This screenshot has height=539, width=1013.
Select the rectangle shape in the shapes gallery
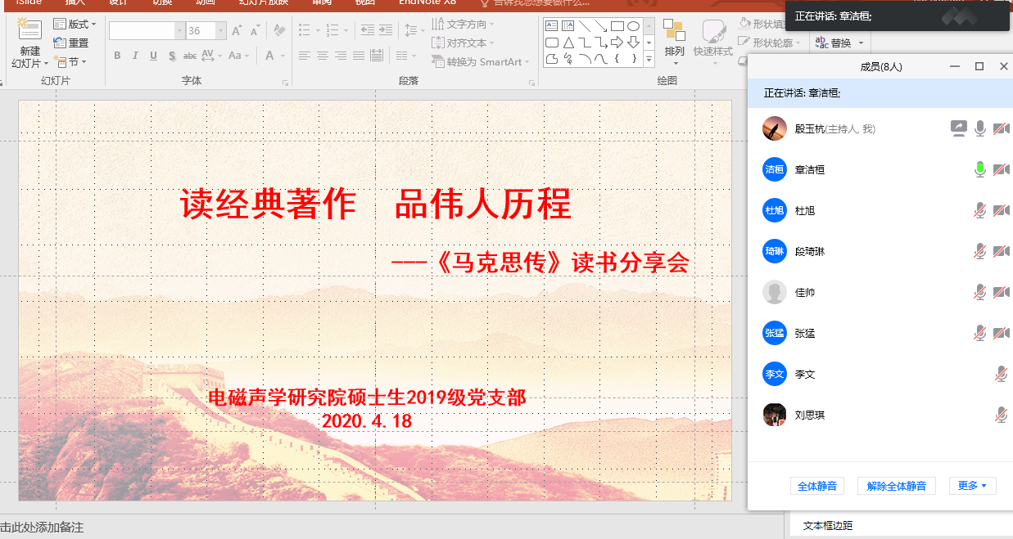[x=617, y=26]
